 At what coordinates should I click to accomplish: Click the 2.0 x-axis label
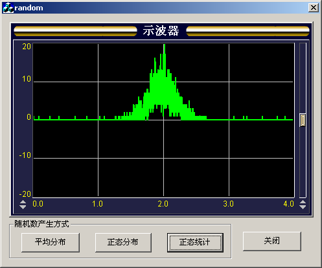pos(163,204)
